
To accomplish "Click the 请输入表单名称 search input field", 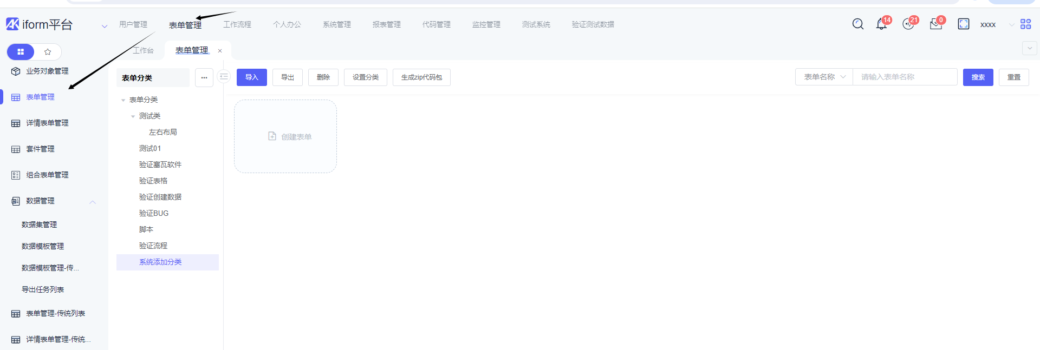I will tap(905, 77).
